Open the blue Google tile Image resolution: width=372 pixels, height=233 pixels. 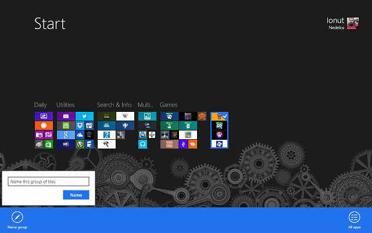point(66,135)
